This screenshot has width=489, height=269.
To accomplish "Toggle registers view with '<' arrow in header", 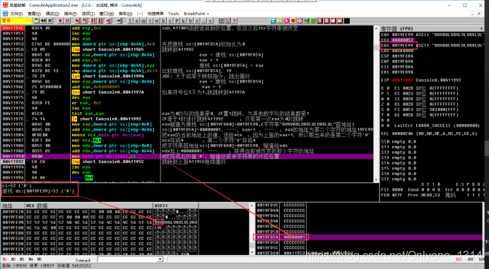I will [x=481, y=28].
